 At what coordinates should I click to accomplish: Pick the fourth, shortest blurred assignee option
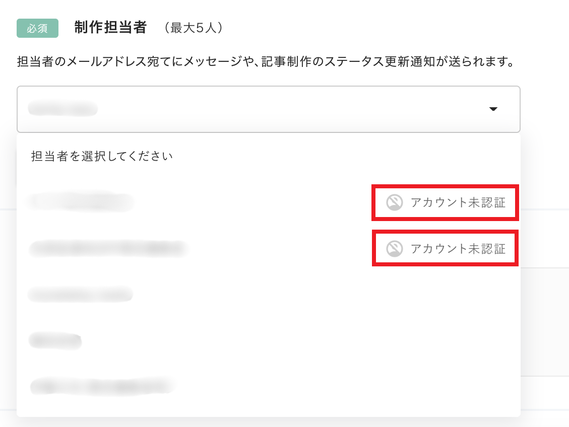tap(55, 340)
